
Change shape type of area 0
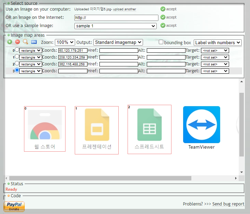31,51
